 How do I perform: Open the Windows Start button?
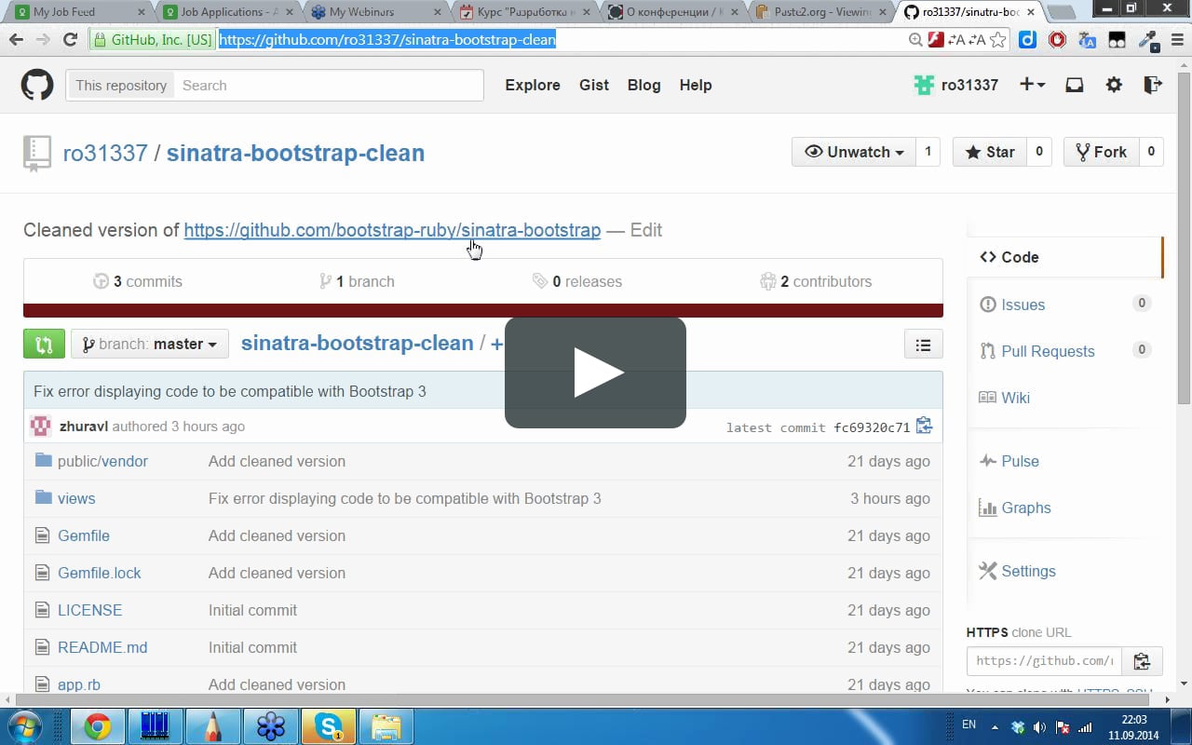click(25, 726)
